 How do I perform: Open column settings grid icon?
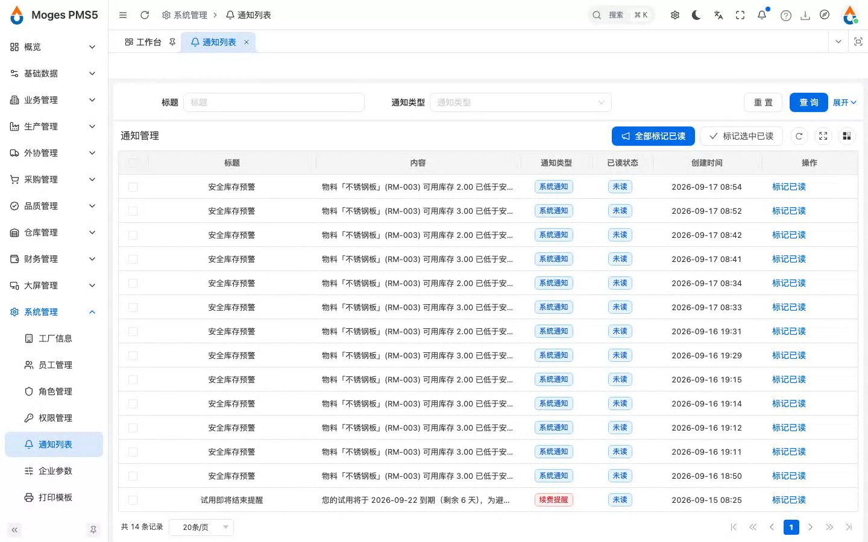click(847, 136)
